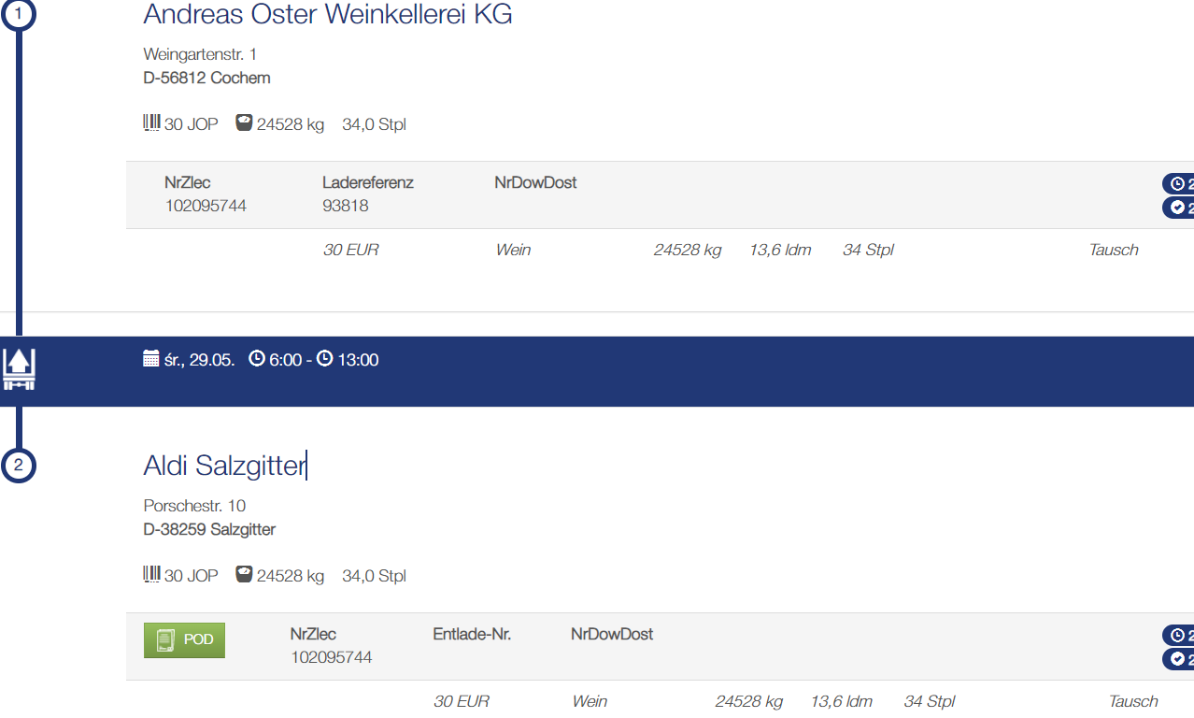
Task: Click weight icon for Andreas Oster stop
Action: click(x=244, y=123)
